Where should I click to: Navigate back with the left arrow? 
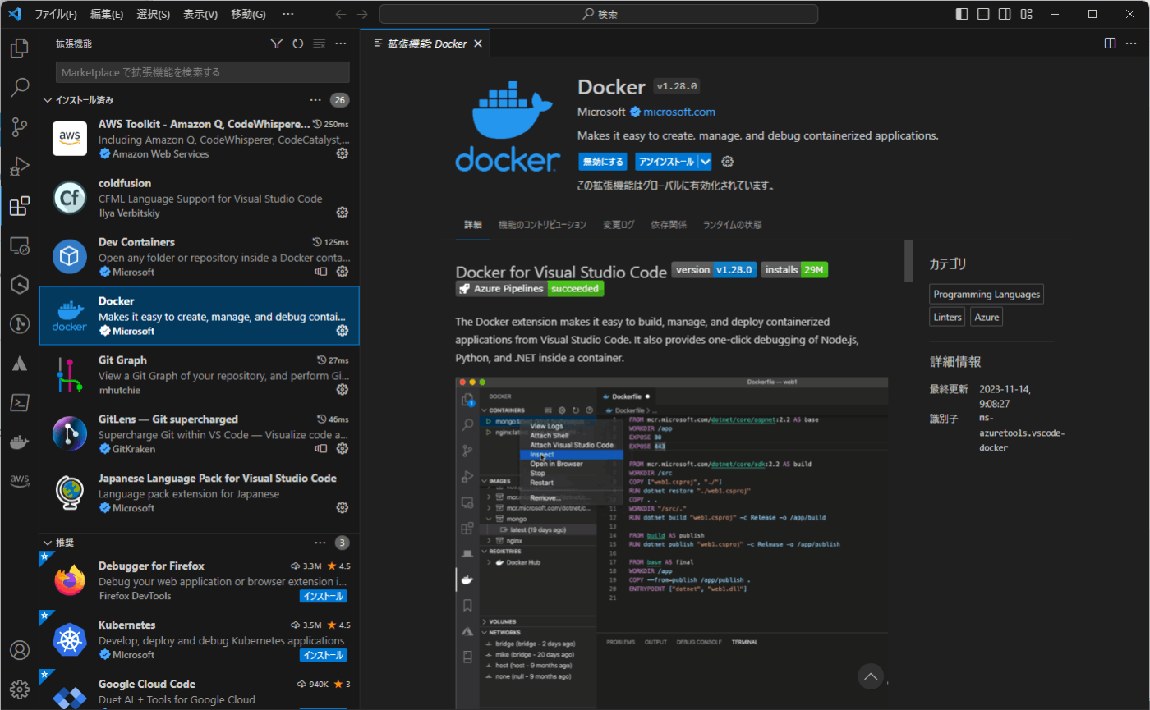tap(341, 14)
